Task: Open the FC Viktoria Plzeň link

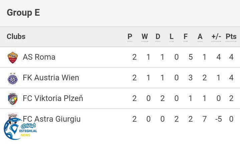Action: 53,98
